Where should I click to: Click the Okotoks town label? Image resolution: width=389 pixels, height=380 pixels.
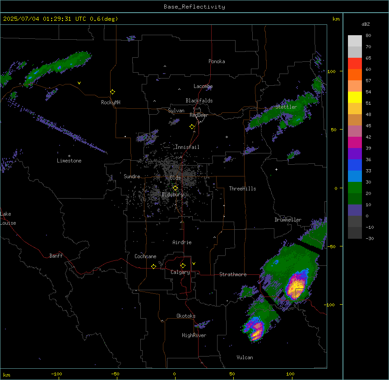pos(186,316)
